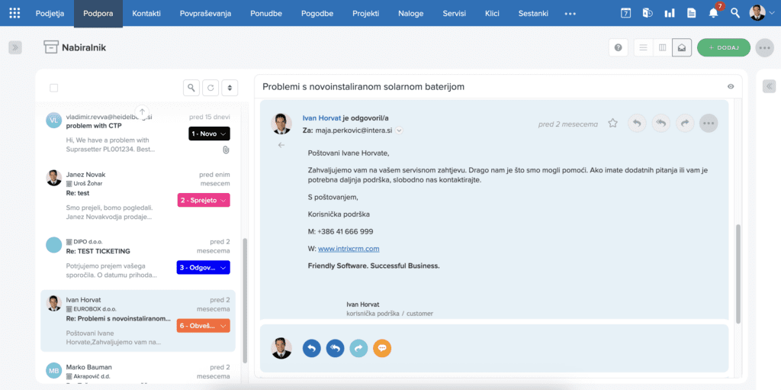Go to the Projekti menu item
The width and height of the screenshot is (781, 390).
tap(366, 14)
